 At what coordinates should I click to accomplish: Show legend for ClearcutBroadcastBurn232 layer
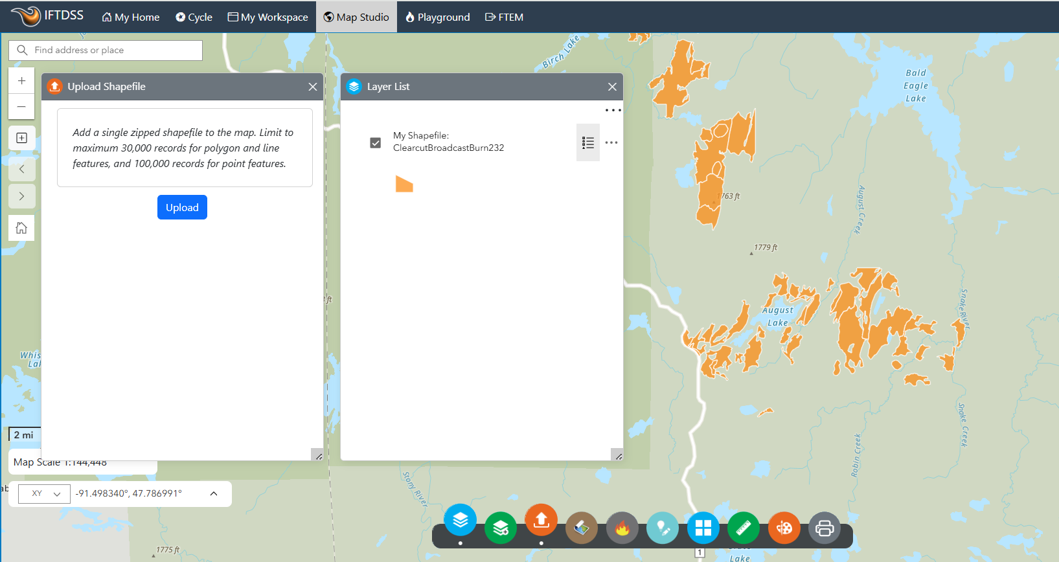coord(588,142)
